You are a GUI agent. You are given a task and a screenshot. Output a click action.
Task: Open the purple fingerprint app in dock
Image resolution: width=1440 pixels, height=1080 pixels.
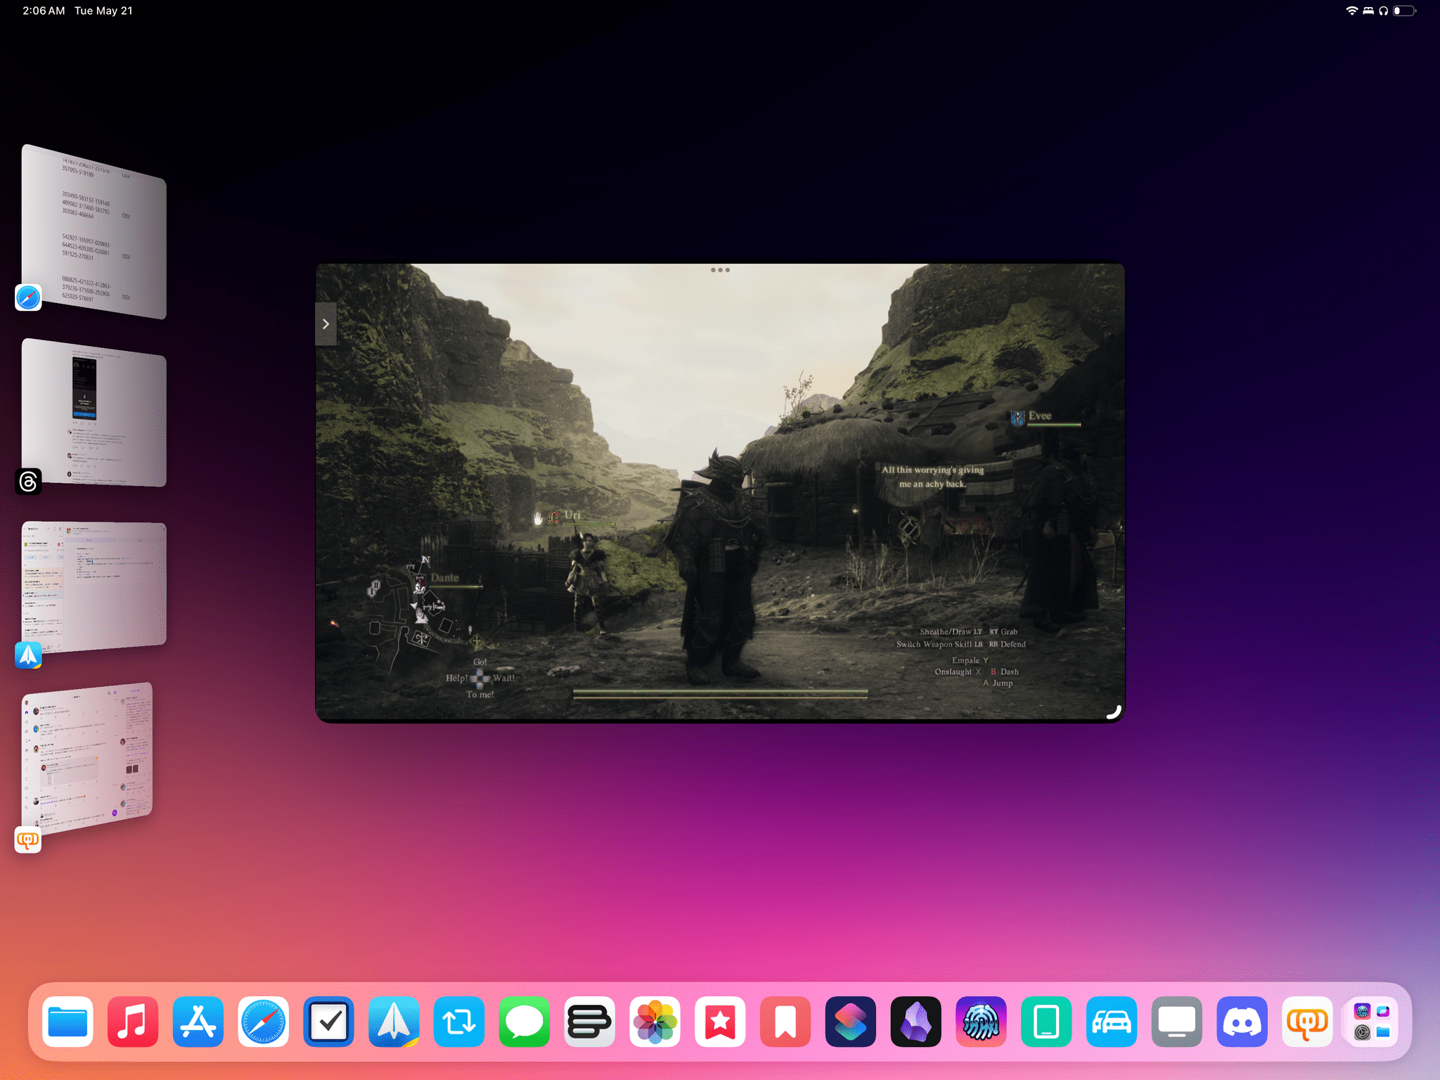(982, 1022)
